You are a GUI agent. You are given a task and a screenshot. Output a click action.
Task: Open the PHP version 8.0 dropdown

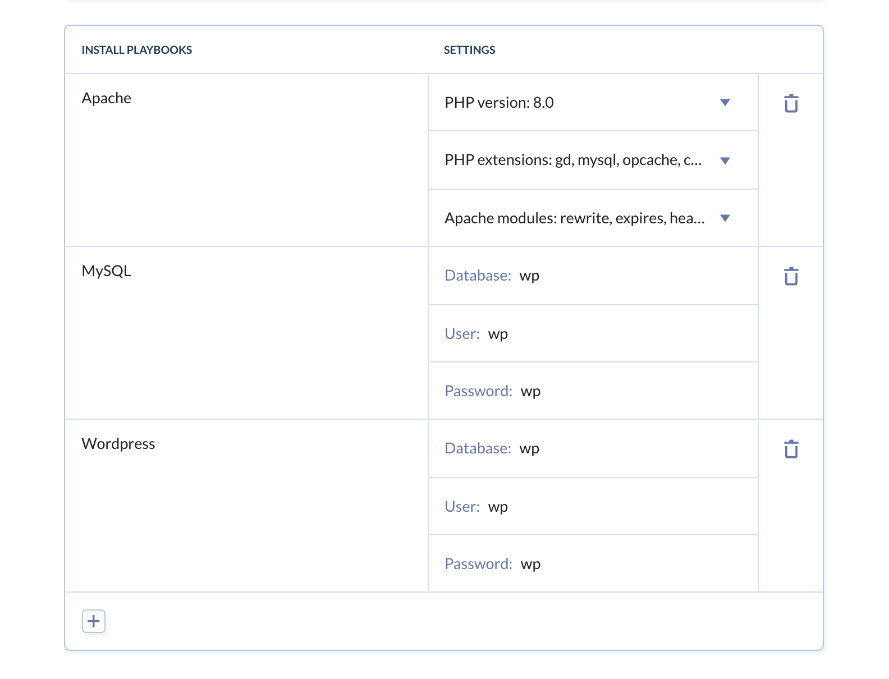(593, 103)
